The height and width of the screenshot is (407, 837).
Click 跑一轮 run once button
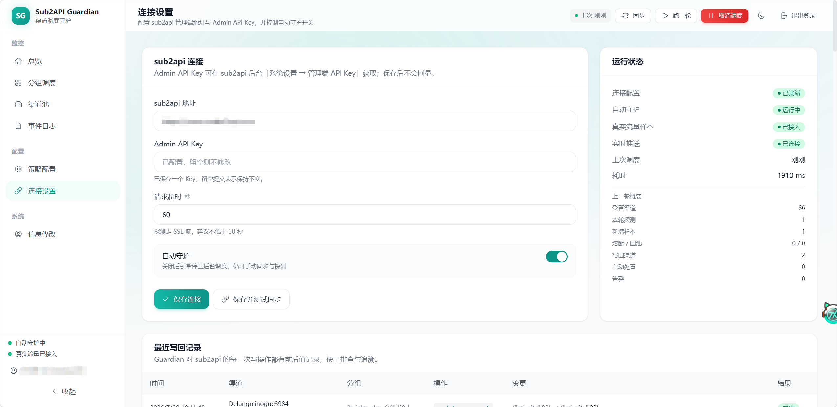pos(676,16)
